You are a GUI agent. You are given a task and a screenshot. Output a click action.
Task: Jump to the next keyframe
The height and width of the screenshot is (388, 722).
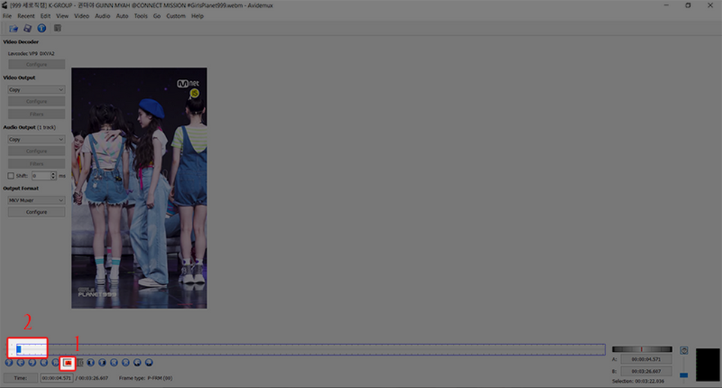point(55,362)
